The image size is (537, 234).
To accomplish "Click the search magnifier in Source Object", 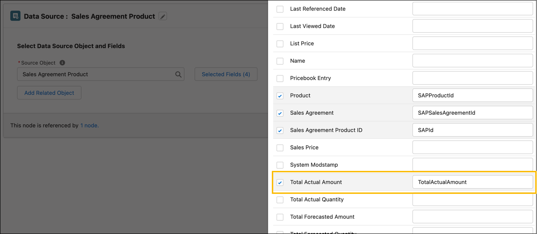I will (x=178, y=74).
